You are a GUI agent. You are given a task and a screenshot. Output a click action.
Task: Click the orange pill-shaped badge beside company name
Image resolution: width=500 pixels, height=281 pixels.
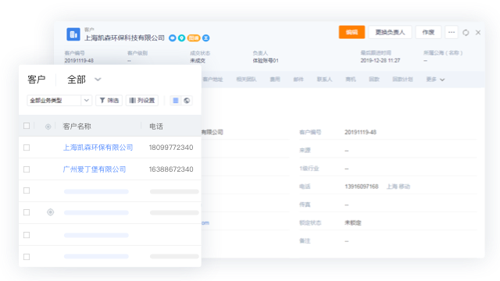(194, 38)
